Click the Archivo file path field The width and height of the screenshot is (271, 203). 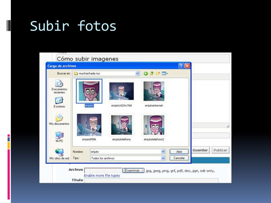coord(103,170)
